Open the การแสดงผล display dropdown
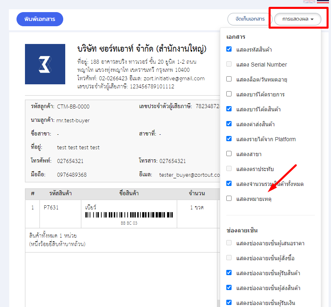This screenshot has height=307, width=331. point(298,19)
